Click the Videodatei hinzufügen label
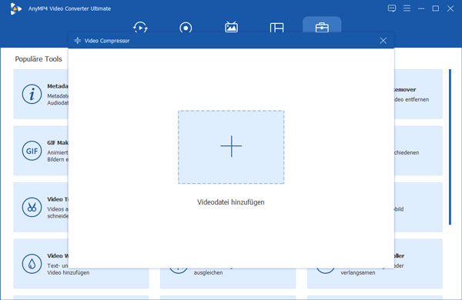Viewport: 462px width, 300px height. click(231, 202)
